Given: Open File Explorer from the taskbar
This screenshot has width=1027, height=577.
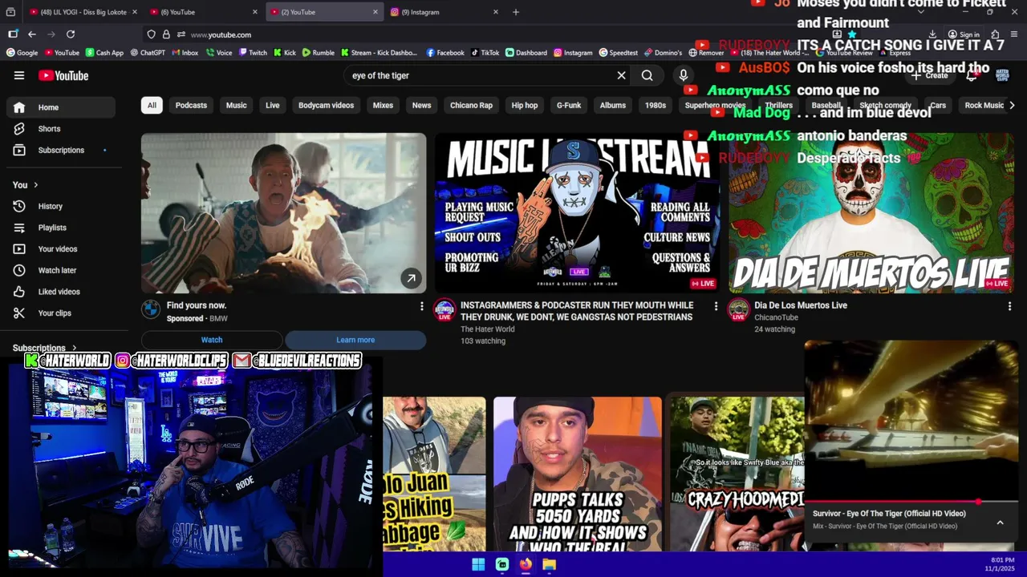Looking at the screenshot, I should [550, 564].
